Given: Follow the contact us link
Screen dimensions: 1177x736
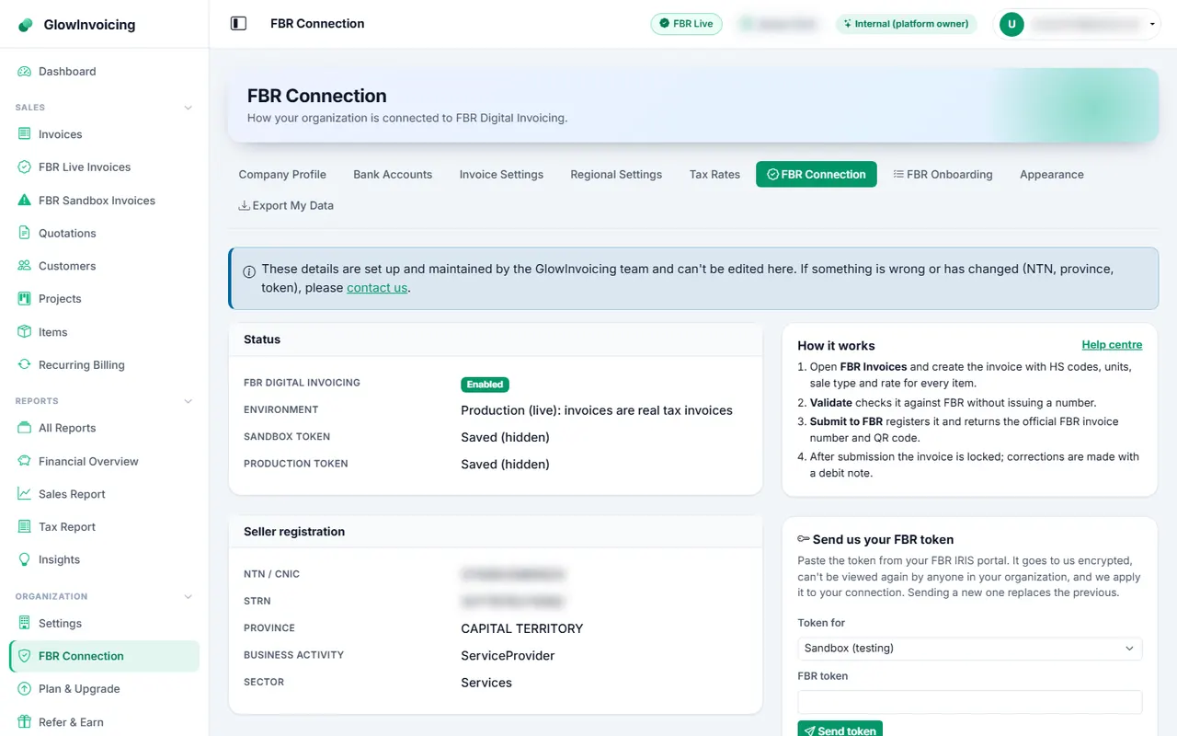Looking at the screenshot, I should [x=377, y=288].
